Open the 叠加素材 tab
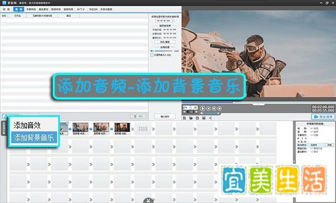The width and height of the screenshot is (336, 203). pyautogui.click(x=44, y=9)
